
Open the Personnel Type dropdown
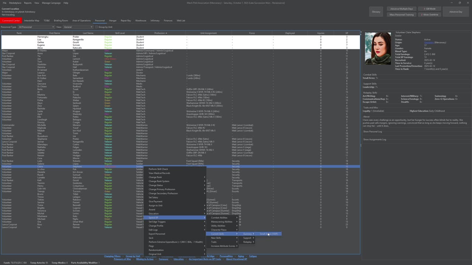[x=36, y=27]
